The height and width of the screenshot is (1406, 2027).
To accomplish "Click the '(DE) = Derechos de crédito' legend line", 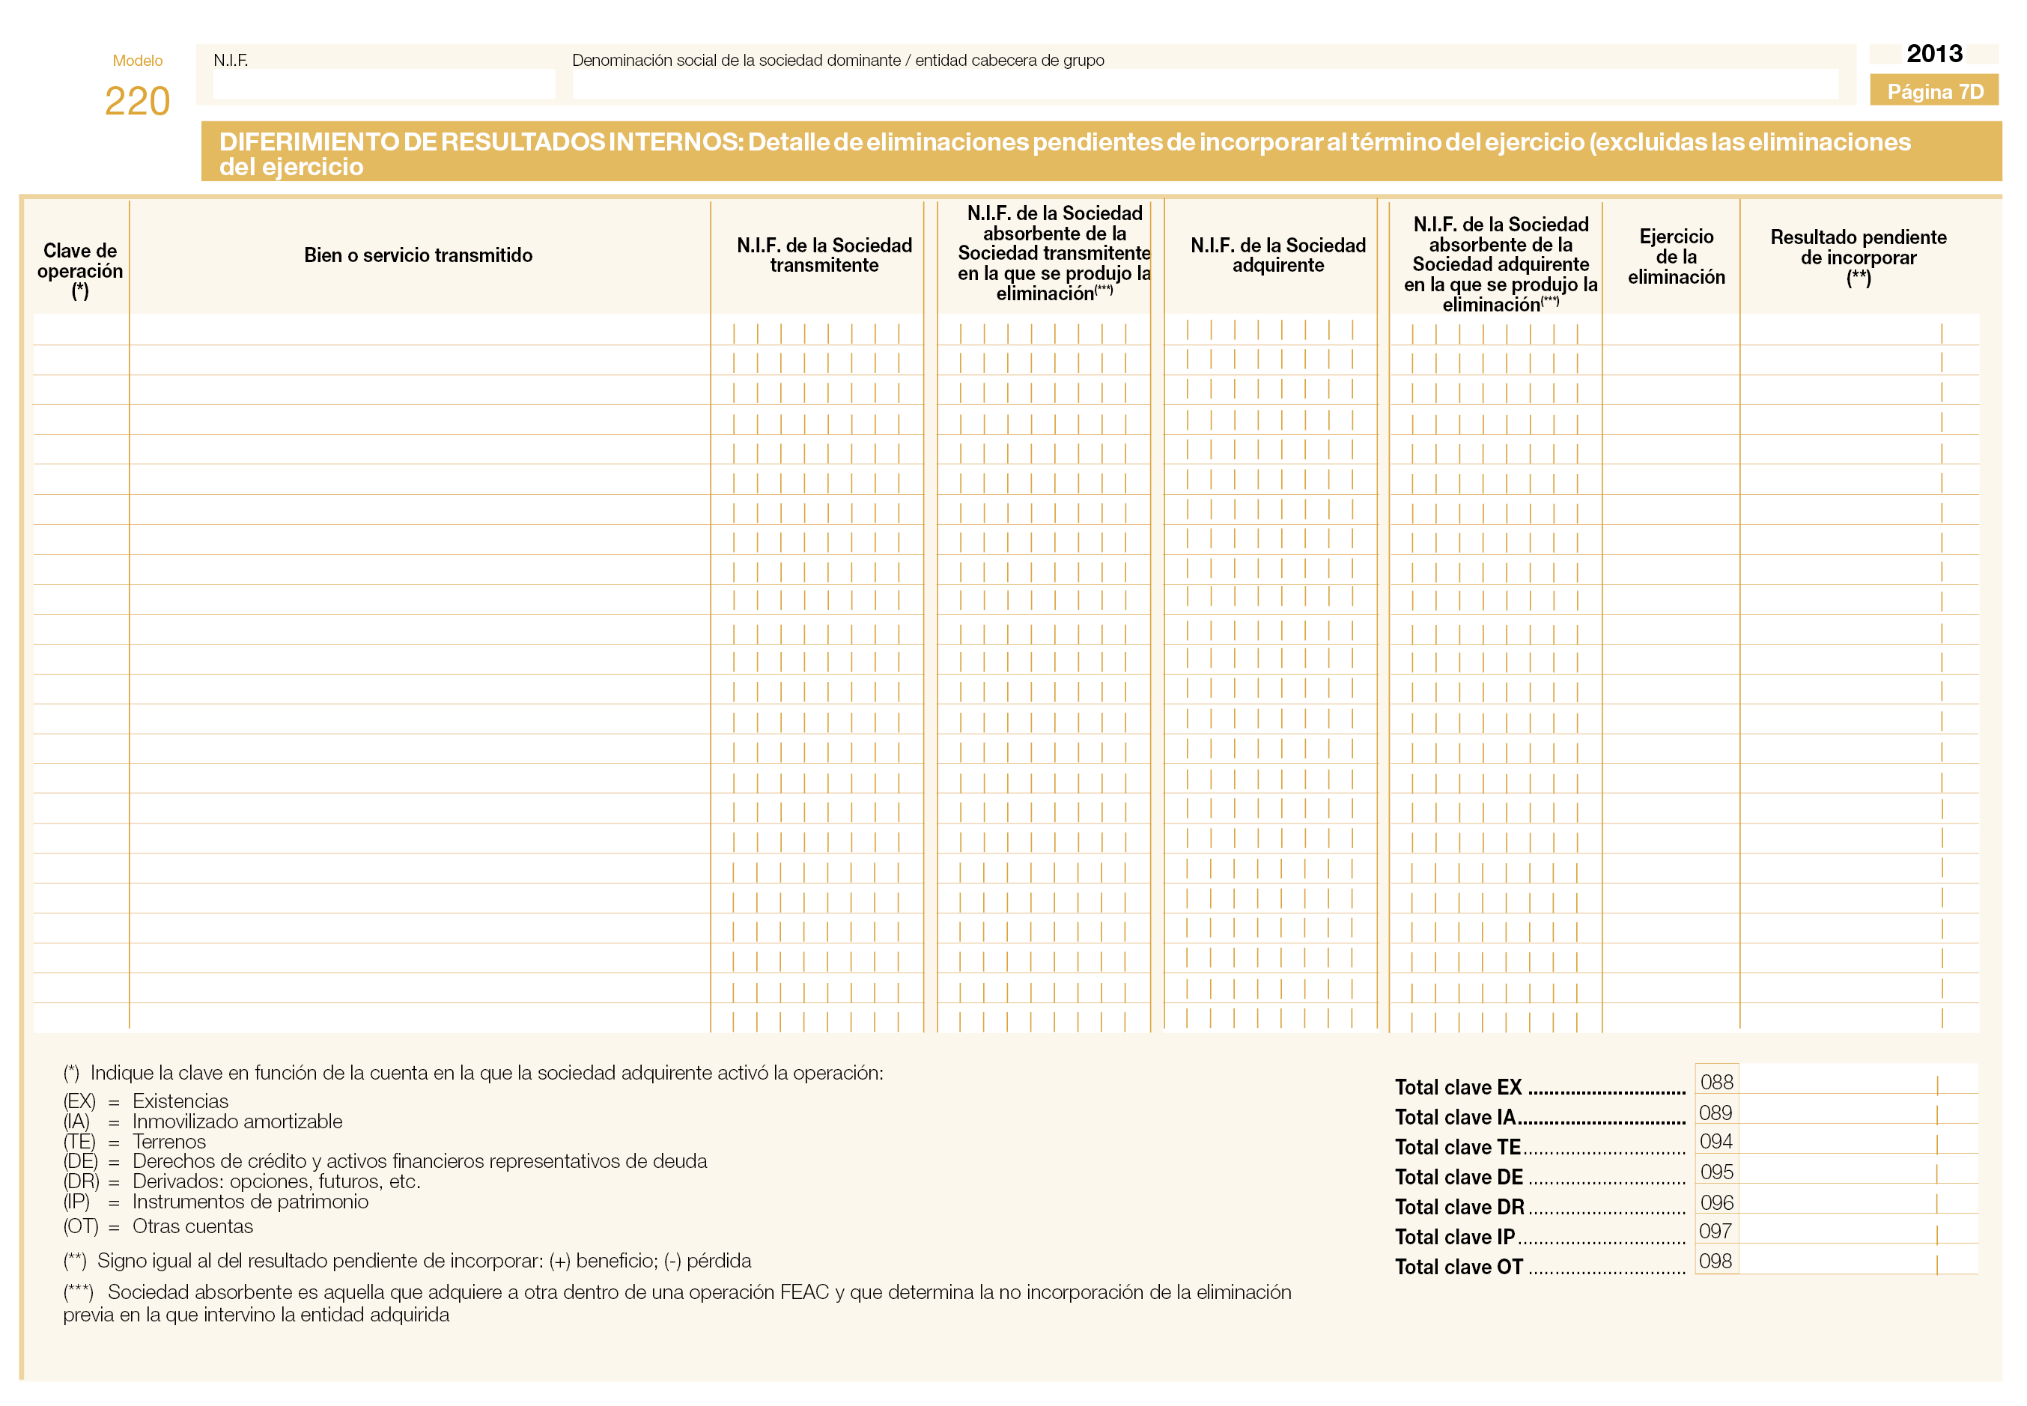I will 385,1161.
